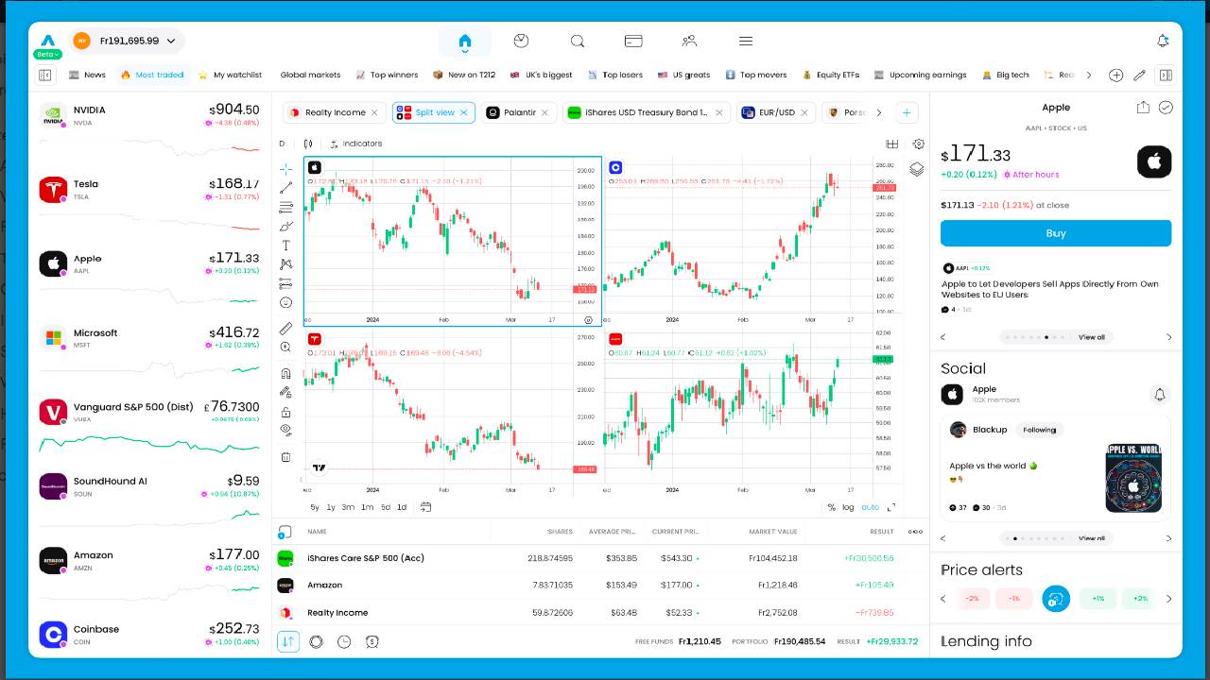Close the Split view tab
Screen dimensions: 1210x680
[463, 112]
